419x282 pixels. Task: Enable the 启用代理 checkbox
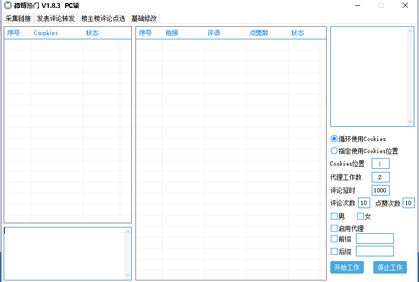(x=334, y=228)
